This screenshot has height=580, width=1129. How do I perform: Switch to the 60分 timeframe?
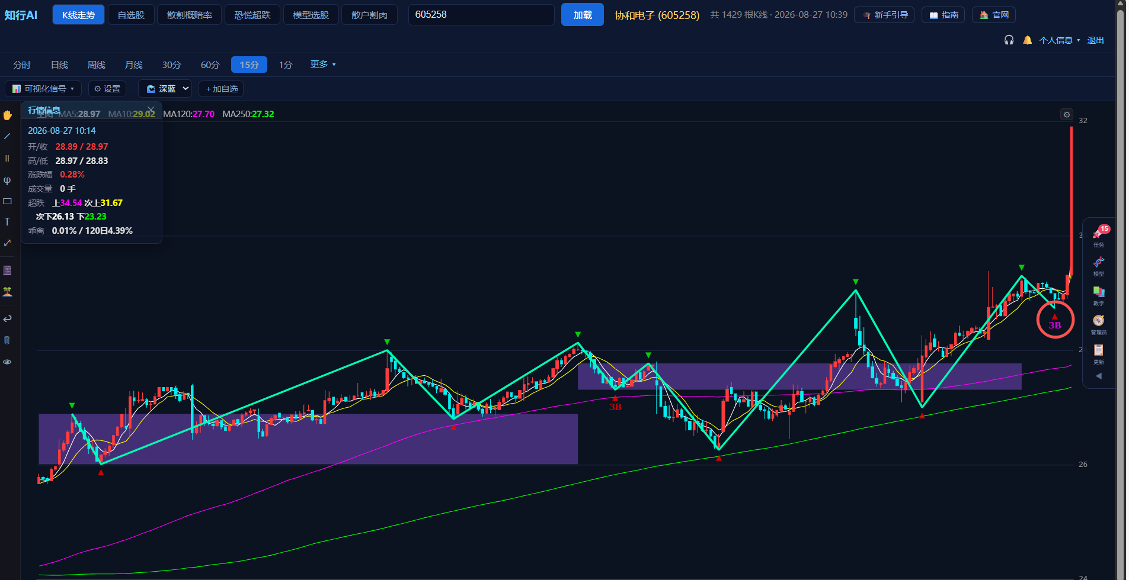click(210, 65)
